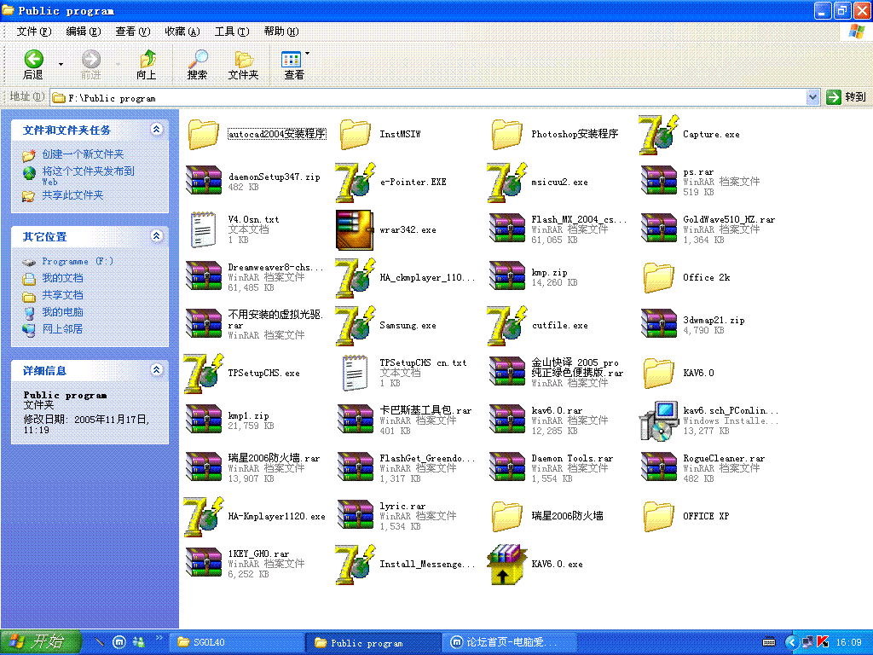The height and width of the screenshot is (655, 873).
Task: Open 我的电脑 from other places
Action: (x=62, y=312)
